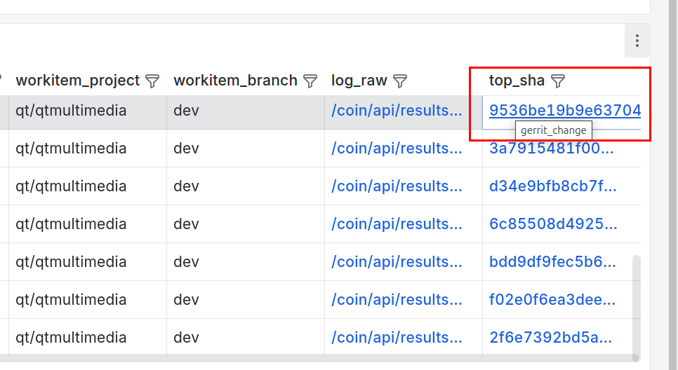This screenshot has width=678, height=370.
Task: Sort by the log_raw column header
Action: click(359, 81)
